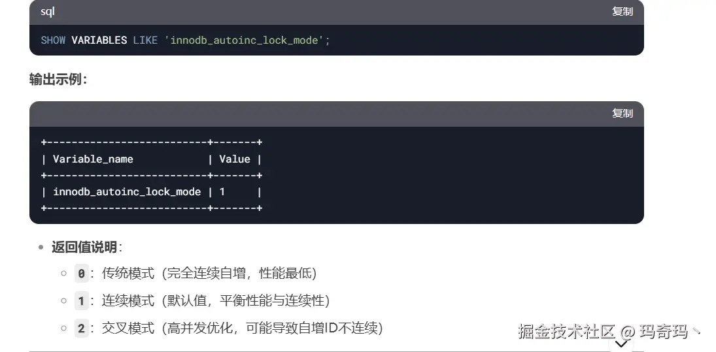Click the inline code badge 2
This screenshot has height=352, width=716.
(x=81, y=328)
